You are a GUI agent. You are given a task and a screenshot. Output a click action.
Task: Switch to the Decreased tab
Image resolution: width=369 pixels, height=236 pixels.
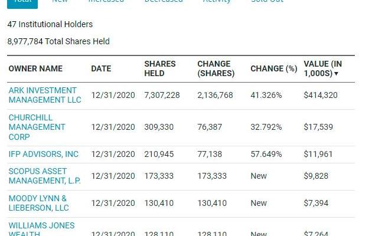pos(164,2)
